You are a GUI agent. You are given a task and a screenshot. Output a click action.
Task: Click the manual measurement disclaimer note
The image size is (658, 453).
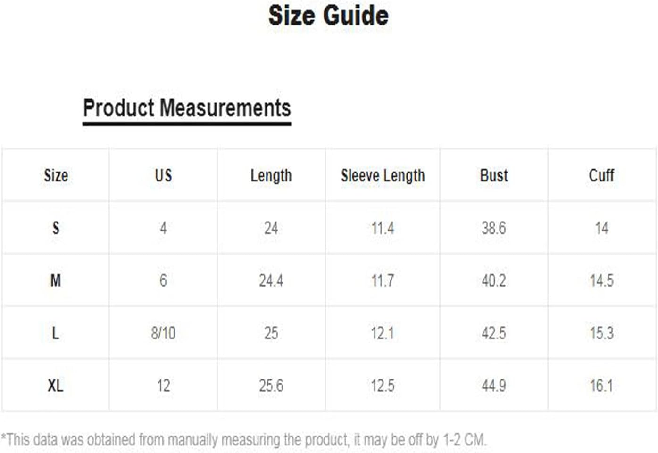(244, 440)
